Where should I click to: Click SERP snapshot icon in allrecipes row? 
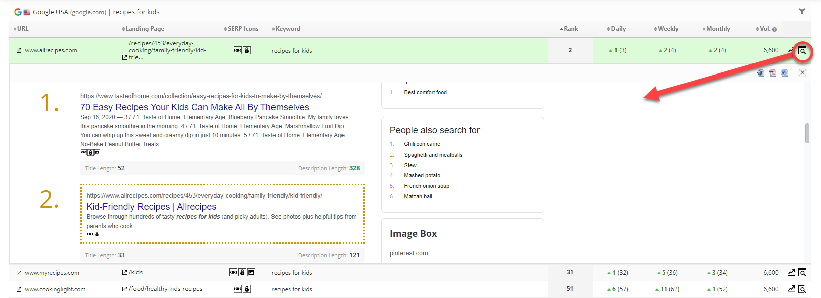click(802, 50)
